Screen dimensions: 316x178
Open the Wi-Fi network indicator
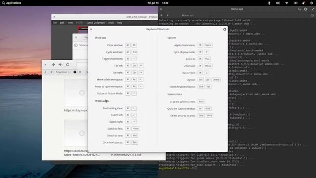click(286, 3)
